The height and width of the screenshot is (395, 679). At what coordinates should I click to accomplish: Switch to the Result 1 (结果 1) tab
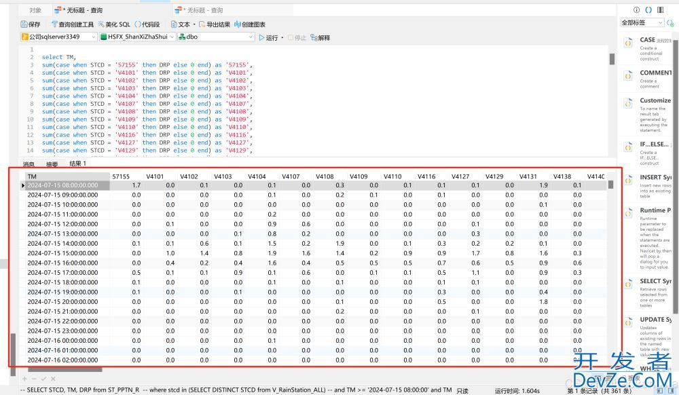tap(77, 164)
